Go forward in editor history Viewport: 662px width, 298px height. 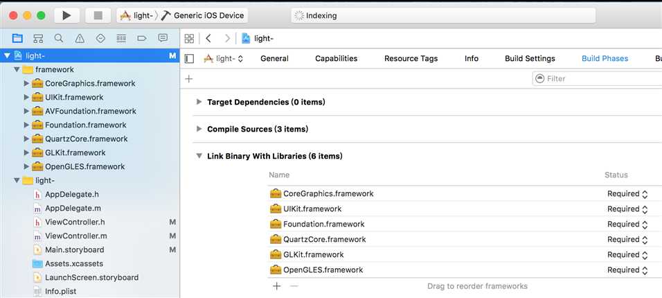click(x=227, y=39)
